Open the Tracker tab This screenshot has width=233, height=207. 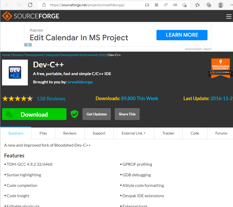tap(168, 133)
